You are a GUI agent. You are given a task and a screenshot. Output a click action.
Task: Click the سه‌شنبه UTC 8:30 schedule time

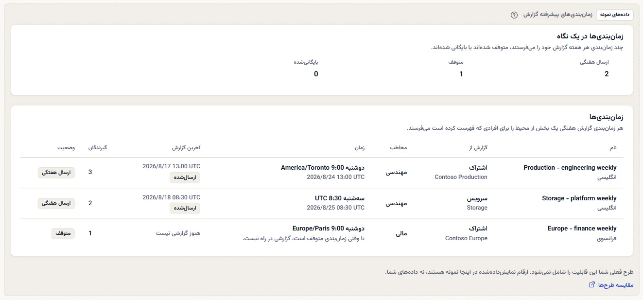point(340,198)
